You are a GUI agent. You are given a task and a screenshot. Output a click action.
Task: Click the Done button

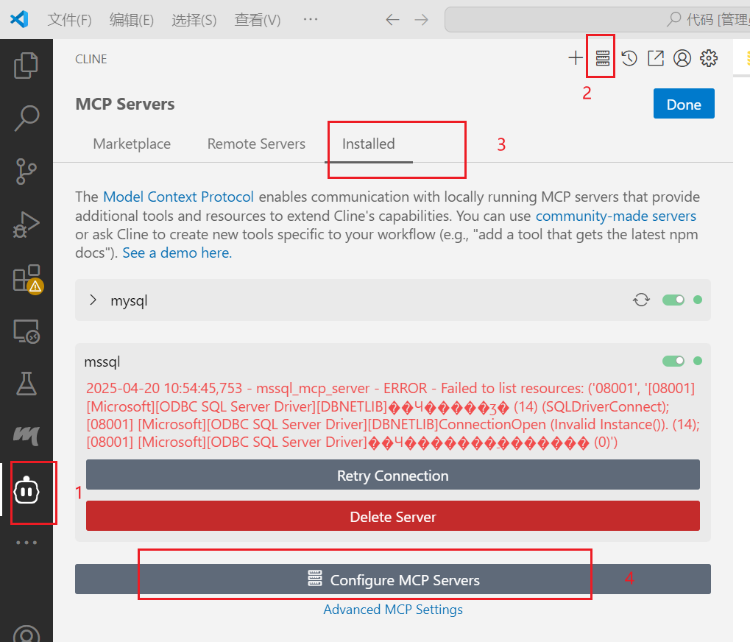coord(684,103)
